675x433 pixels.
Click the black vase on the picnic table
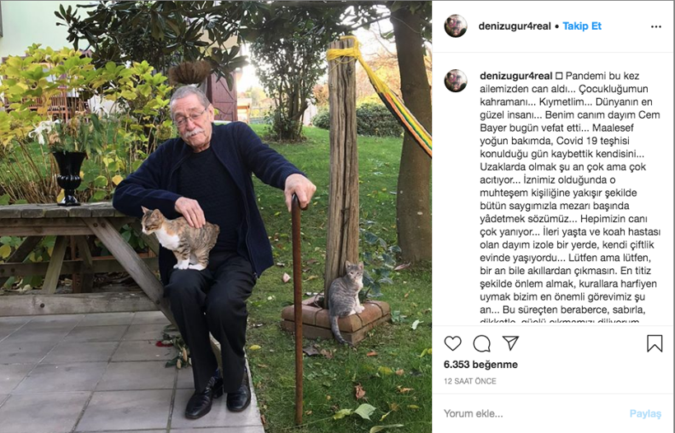[x=69, y=177]
